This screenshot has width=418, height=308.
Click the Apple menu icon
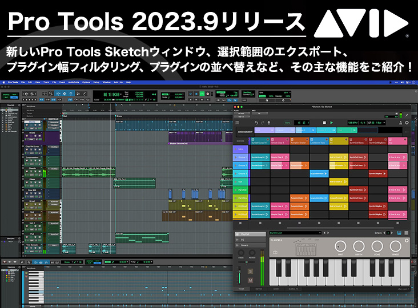(3, 82)
